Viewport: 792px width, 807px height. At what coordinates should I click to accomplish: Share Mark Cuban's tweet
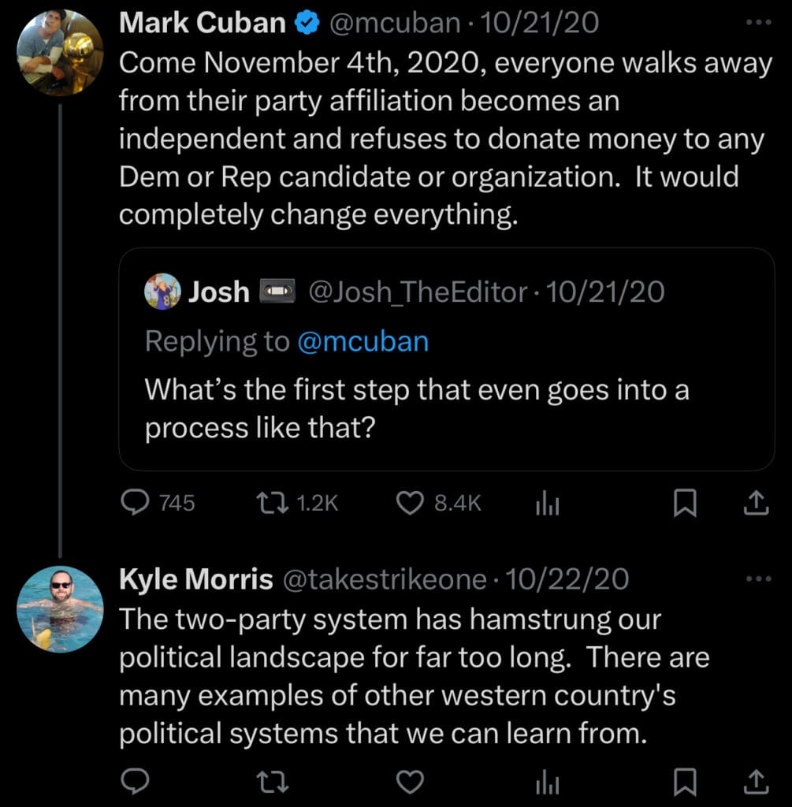click(756, 503)
